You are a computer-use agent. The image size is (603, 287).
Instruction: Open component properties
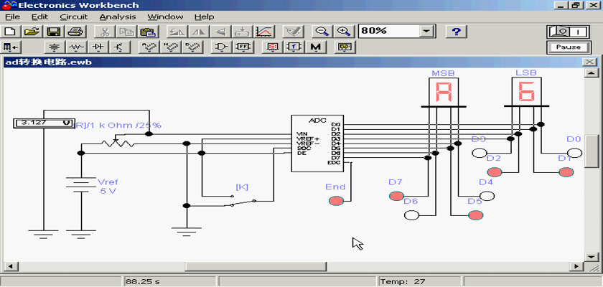pos(293,32)
